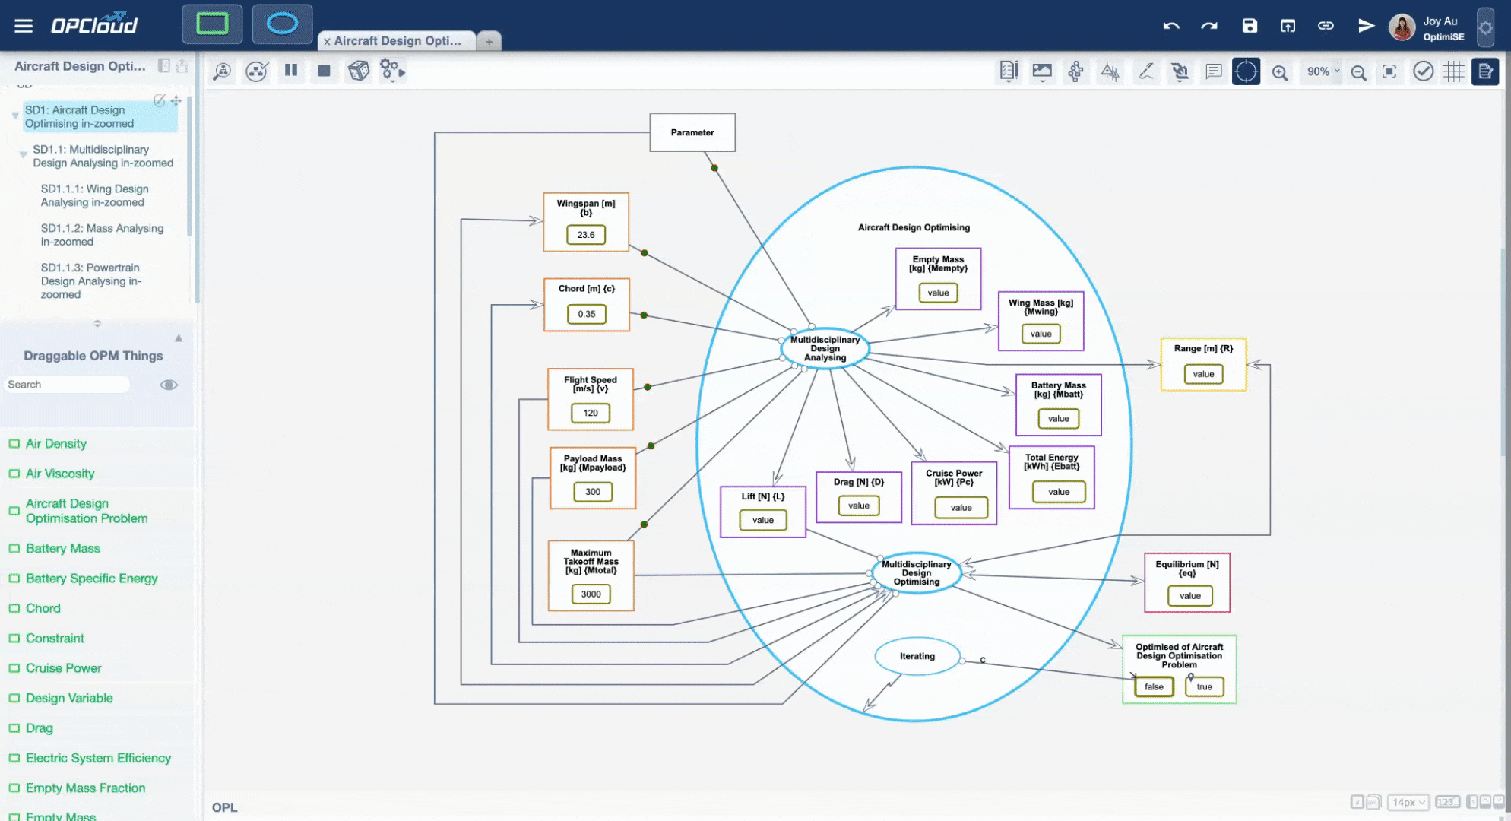Viewport: 1511px width, 821px height.
Task: Click the OPL panel label
Action: [225, 807]
